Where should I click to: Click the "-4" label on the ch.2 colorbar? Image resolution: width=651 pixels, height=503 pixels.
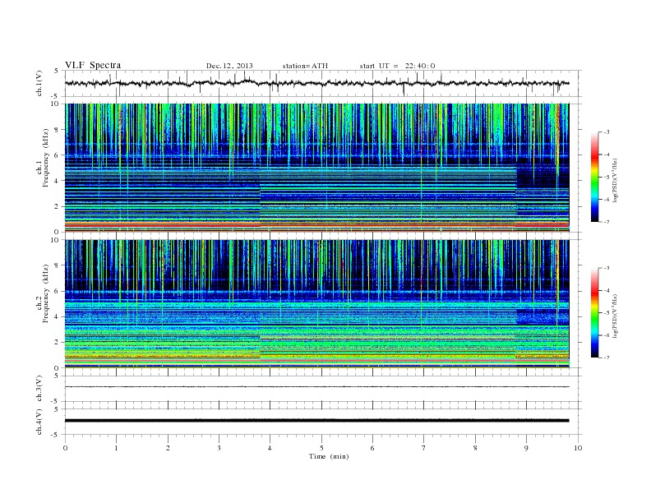tap(607, 290)
